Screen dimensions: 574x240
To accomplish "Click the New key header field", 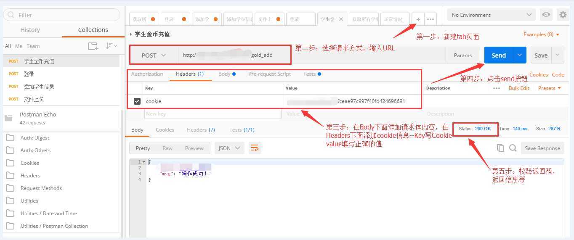I will click(213, 114).
